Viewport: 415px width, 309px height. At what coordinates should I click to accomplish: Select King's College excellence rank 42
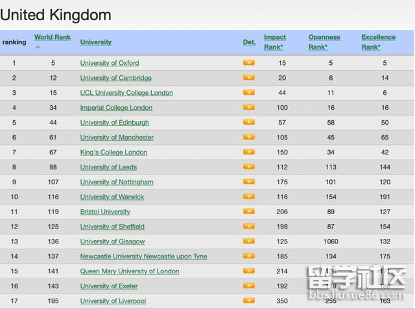point(385,152)
